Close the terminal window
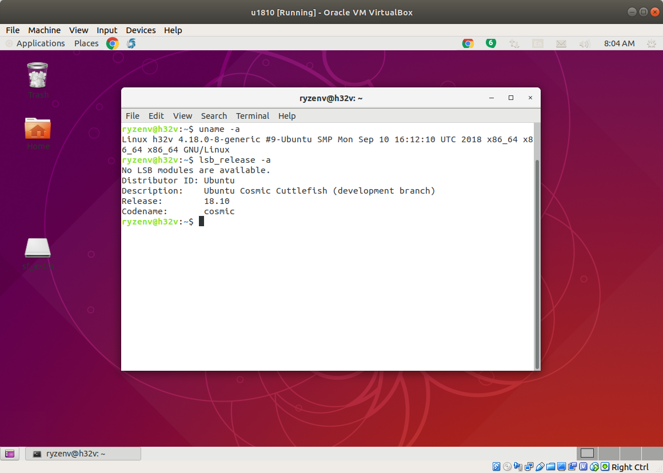The image size is (663, 473). coord(530,98)
